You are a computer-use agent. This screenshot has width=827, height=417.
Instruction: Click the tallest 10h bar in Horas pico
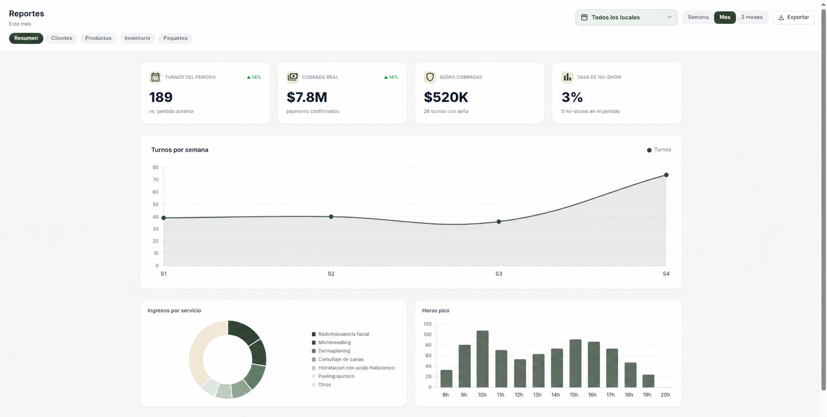tap(483, 359)
